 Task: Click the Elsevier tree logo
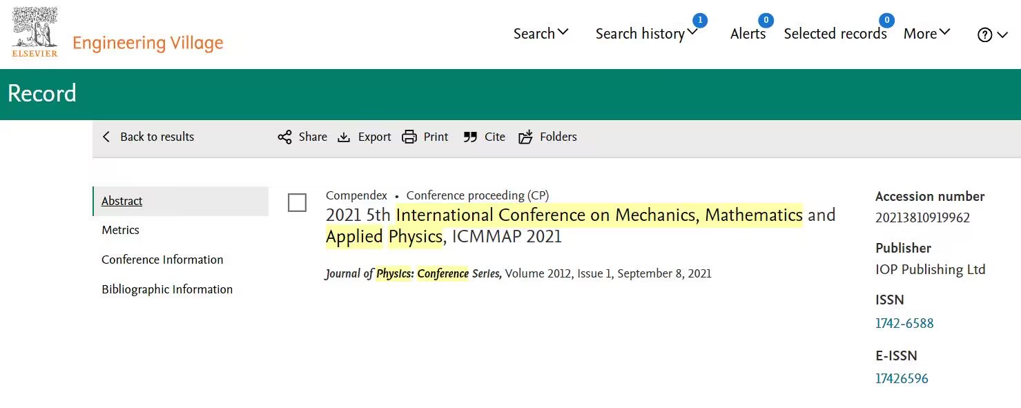point(35,32)
